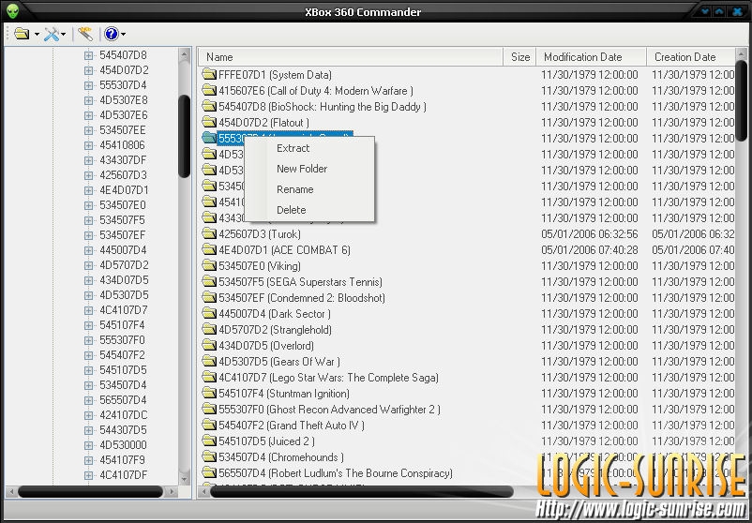The image size is (752, 523).
Task: Expand the 545407D8 tree node
Action: (88, 55)
